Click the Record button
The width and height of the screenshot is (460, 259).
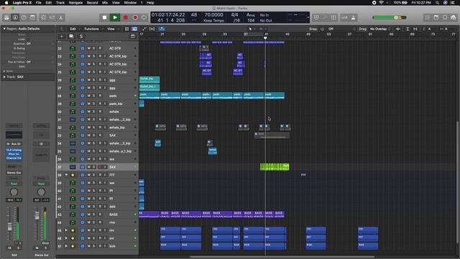pos(126,17)
